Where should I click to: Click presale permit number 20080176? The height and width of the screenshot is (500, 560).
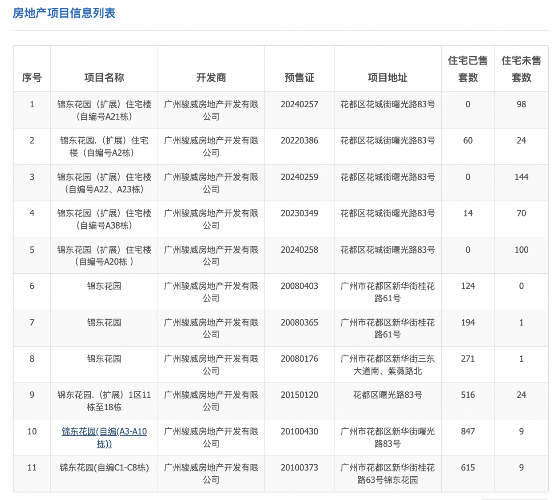point(299,359)
